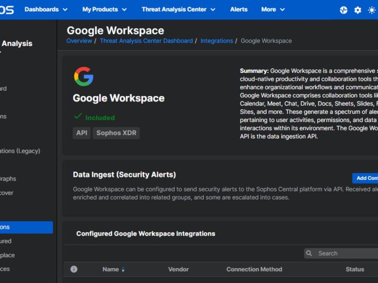Open the Integrations (Legacy) sidebar item
Screen dimensions: 378x283
tap(20, 151)
